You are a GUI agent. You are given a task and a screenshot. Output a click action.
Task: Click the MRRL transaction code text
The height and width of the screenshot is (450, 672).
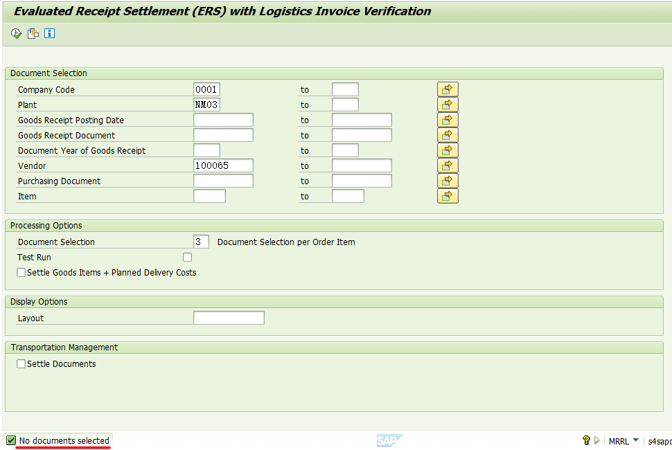click(619, 441)
